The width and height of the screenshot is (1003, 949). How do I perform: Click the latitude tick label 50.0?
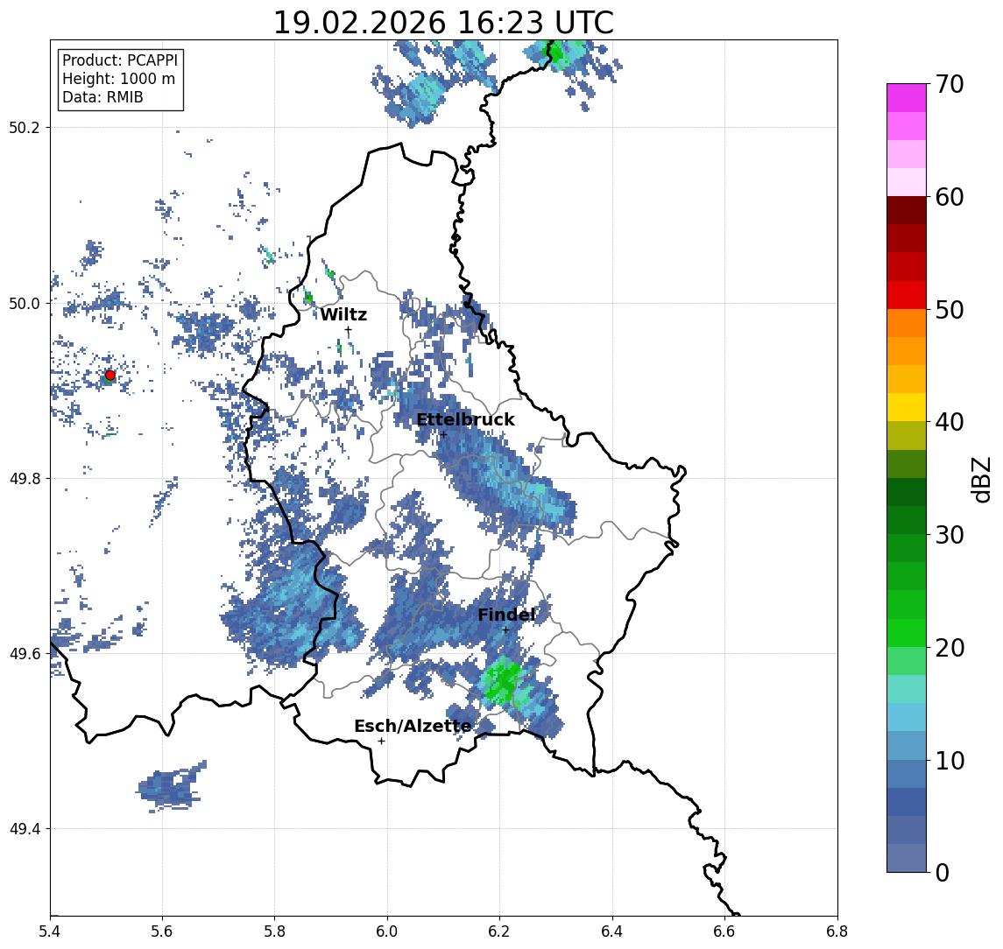25,303
